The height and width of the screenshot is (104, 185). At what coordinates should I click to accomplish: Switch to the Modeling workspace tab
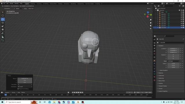(33, 4)
